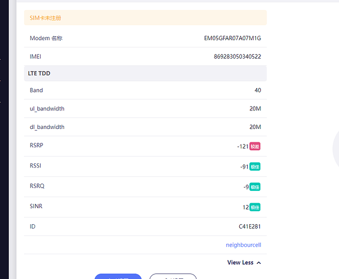The image size is (339, 279).
Task: Click the modem name value EM05GFAR07A07M1G
Action: 233,39
